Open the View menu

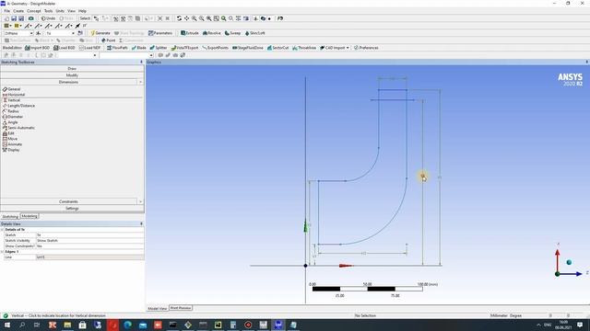click(71, 11)
